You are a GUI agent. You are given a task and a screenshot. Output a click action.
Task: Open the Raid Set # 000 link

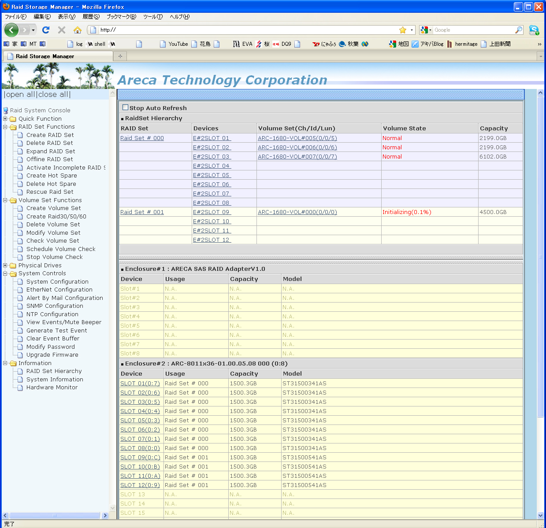pyautogui.click(x=142, y=138)
